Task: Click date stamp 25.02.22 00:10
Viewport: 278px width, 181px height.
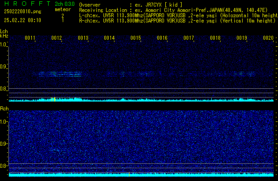Action: pyautogui.click(x=23, y=20)
